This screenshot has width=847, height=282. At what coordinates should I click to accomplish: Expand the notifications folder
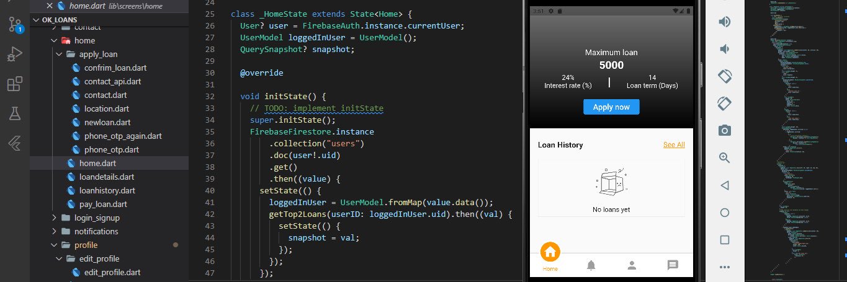(x=96, y=231)
